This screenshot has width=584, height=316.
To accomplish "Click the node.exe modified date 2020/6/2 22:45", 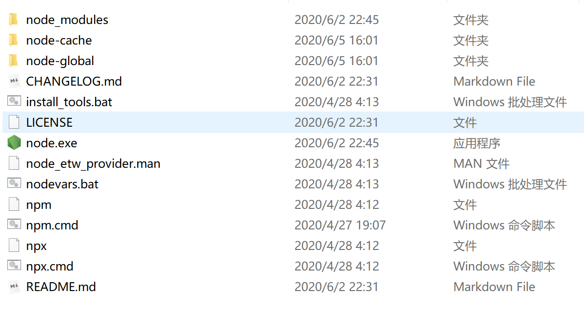I will point(337,143).
